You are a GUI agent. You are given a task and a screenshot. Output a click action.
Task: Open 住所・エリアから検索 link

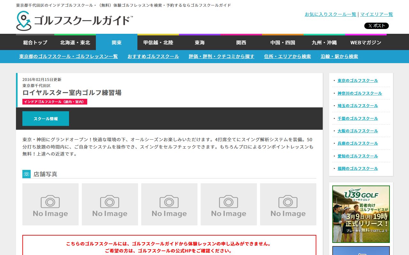point(288,56)
